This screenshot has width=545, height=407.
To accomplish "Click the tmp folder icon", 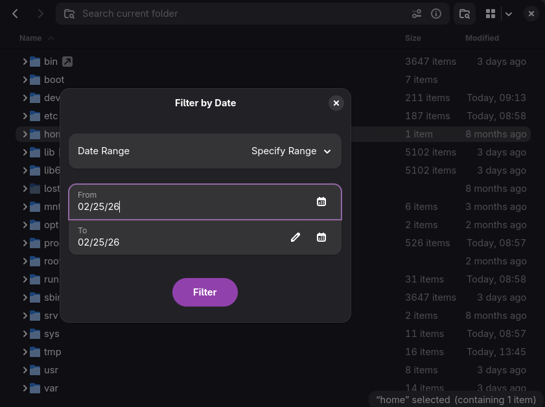I will (x=35, y=352).
